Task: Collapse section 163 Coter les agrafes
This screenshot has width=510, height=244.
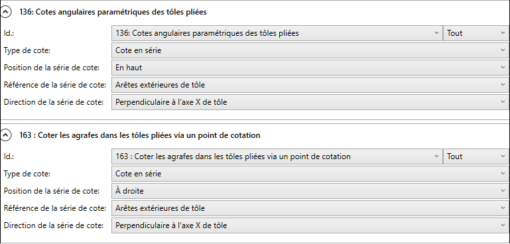Action: (5, 135)
